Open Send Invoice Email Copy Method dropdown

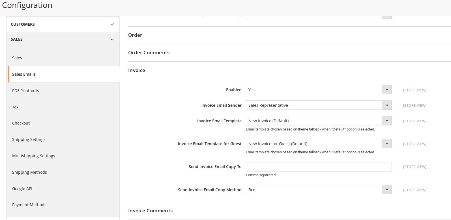click(x=319, y=190)
